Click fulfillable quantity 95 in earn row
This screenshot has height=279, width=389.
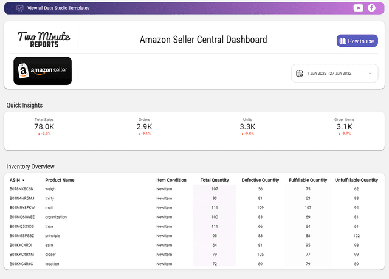(308, 246)
